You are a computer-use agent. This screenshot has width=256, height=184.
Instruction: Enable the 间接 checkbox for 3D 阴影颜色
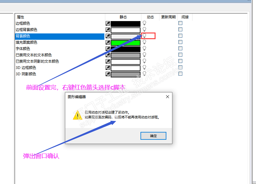pos(180,74)
